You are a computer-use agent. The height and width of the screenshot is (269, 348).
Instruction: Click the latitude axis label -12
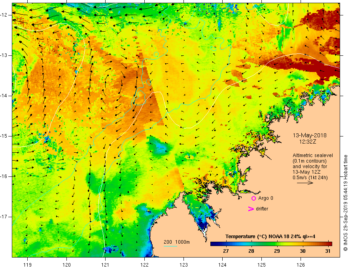(x=4, y=15)
